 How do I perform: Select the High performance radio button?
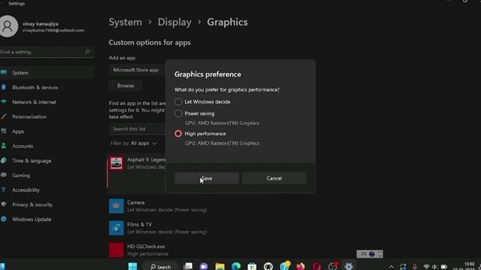click(178, 133)
